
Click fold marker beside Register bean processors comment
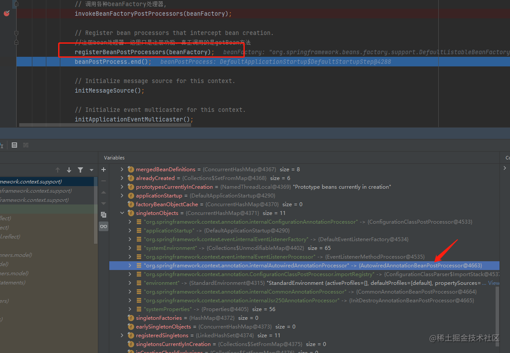click(16, 33)
